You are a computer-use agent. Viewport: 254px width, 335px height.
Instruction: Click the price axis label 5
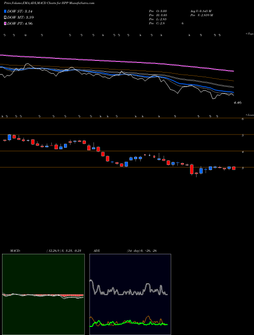click(243, 136)
